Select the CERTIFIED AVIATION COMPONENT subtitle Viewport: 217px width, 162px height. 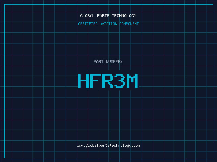108,24
